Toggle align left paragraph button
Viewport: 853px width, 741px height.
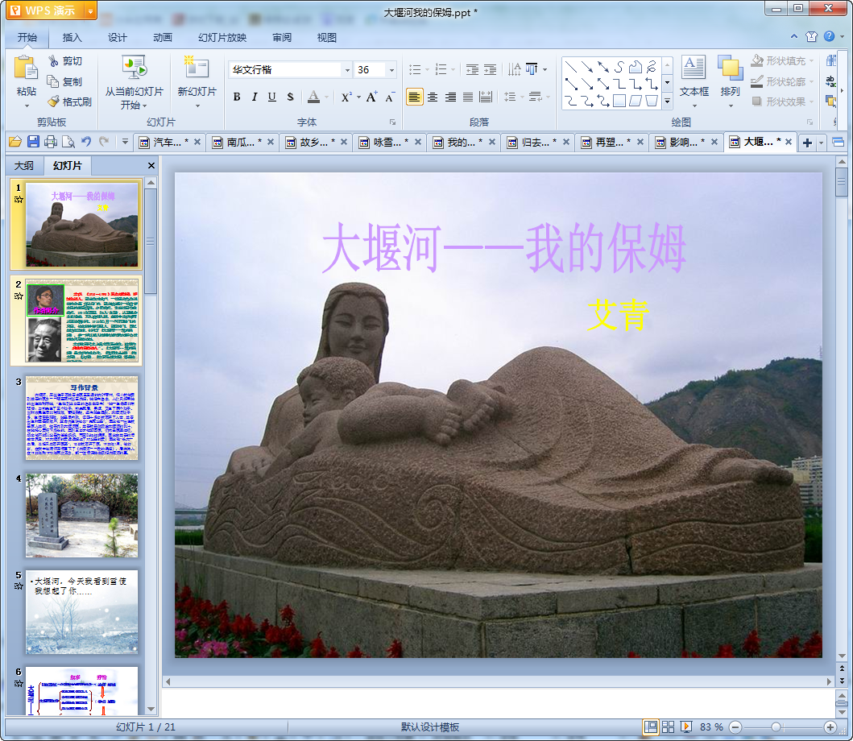(415, 97)
